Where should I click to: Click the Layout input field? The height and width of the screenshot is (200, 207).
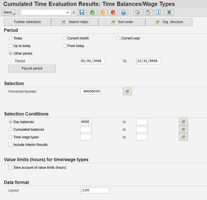click(x=95, y=190)
